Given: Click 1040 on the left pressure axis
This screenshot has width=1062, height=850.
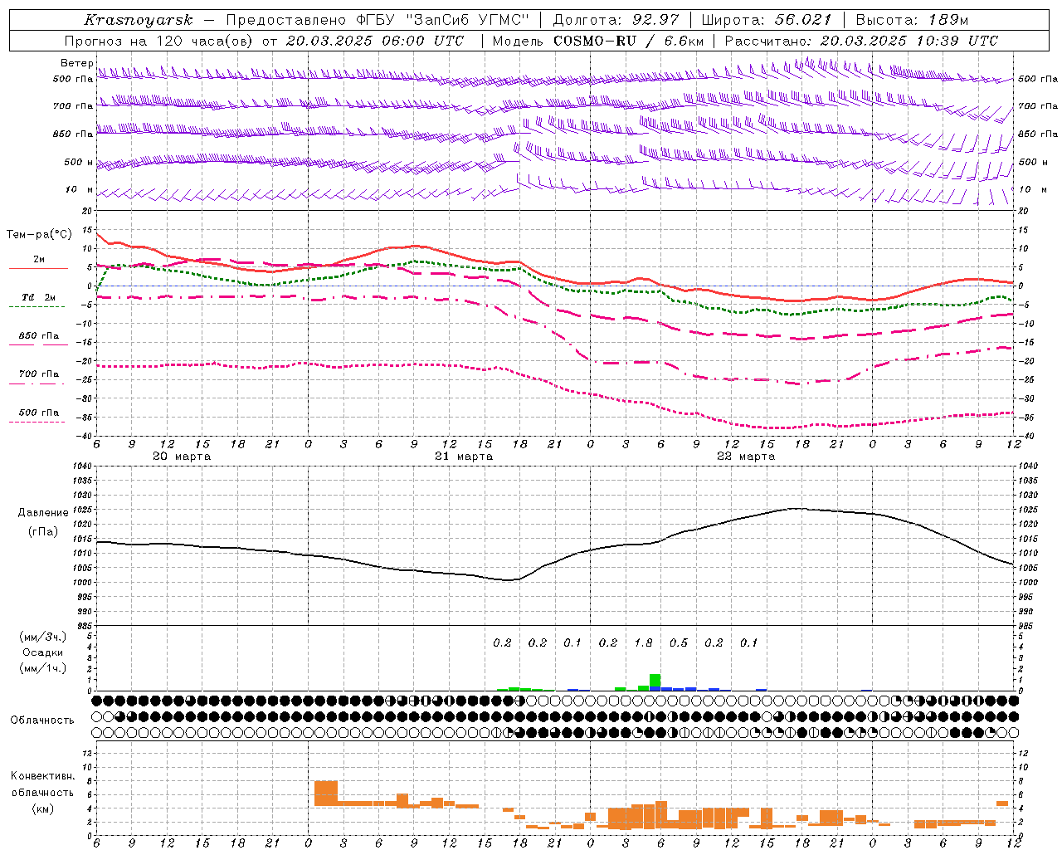Looking at the screenshot, I should pos(81,467).
